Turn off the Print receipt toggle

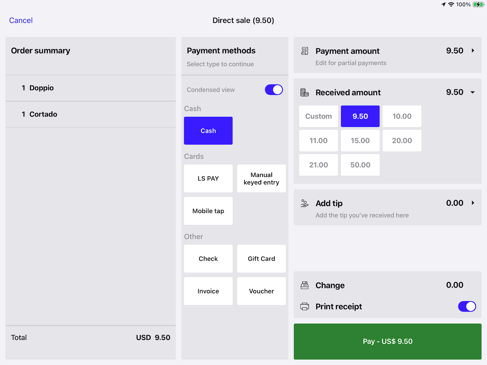coord(467,306)
